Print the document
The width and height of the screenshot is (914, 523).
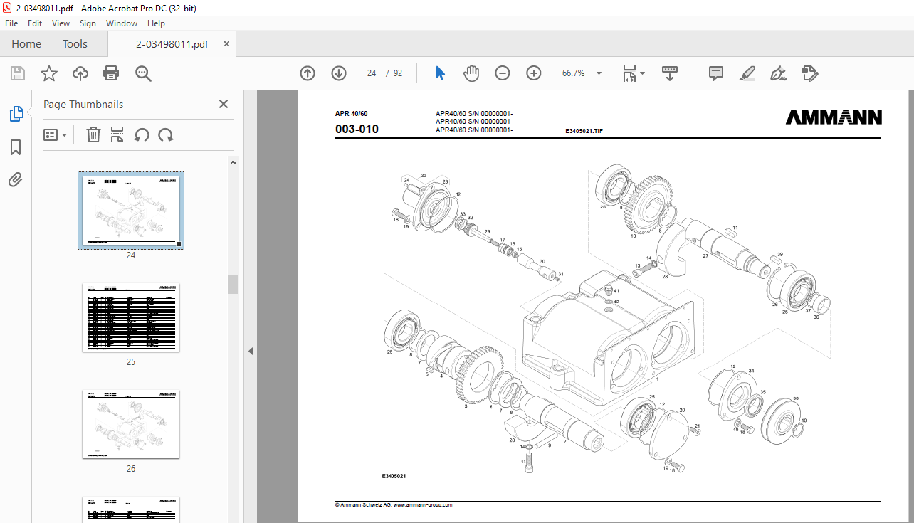tap(111, 73)
